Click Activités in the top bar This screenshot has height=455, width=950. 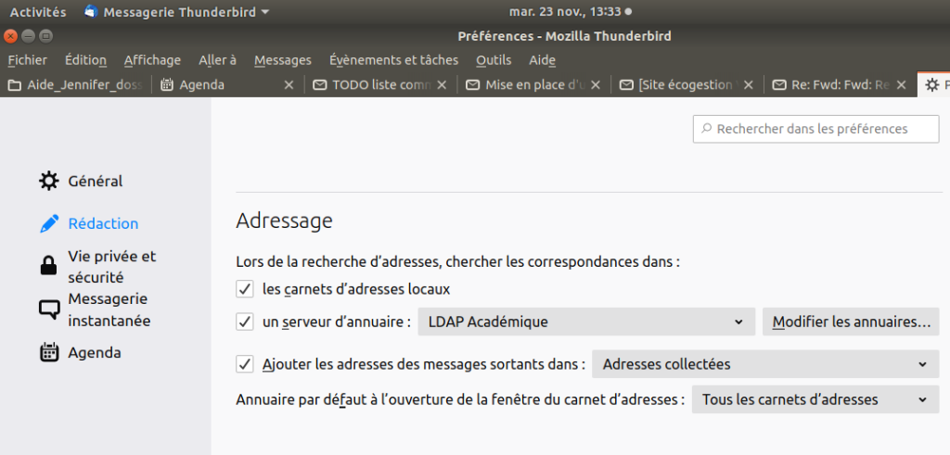point(38,12)
